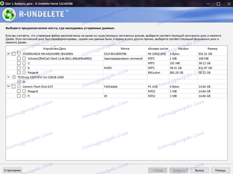Sort by Начало column header
Screen dimensions: 233x174
pos(183,49)
